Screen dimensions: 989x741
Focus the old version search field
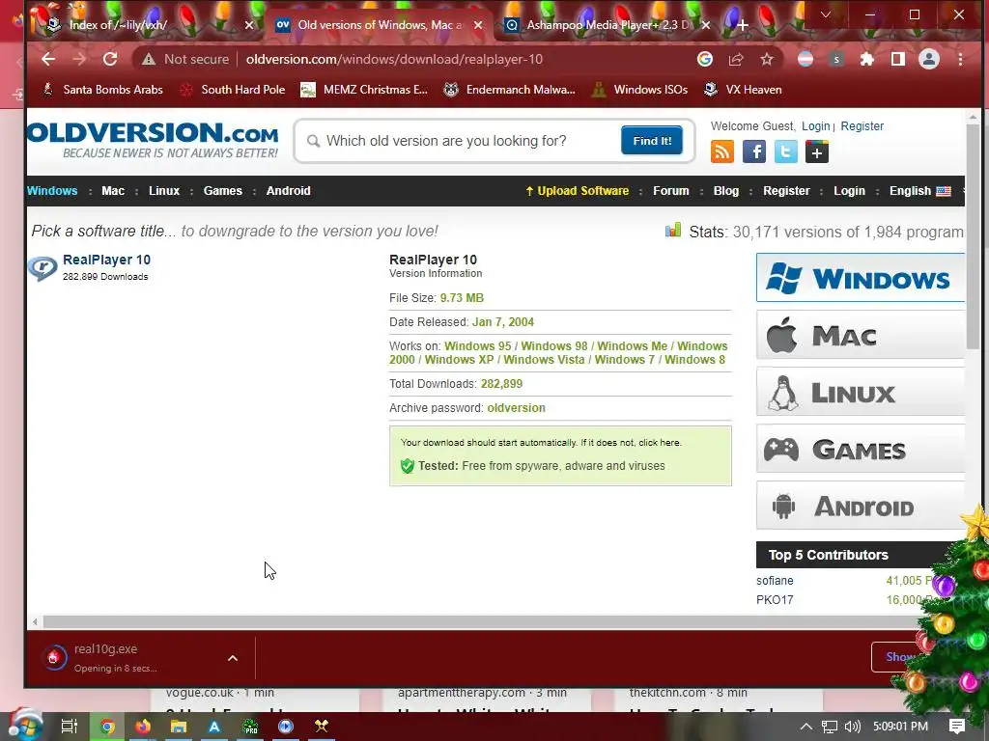point(461,141)
